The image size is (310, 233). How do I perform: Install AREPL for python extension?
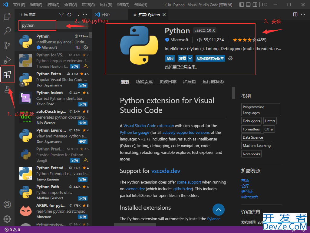pyautogui.click(x=82, y=217)
